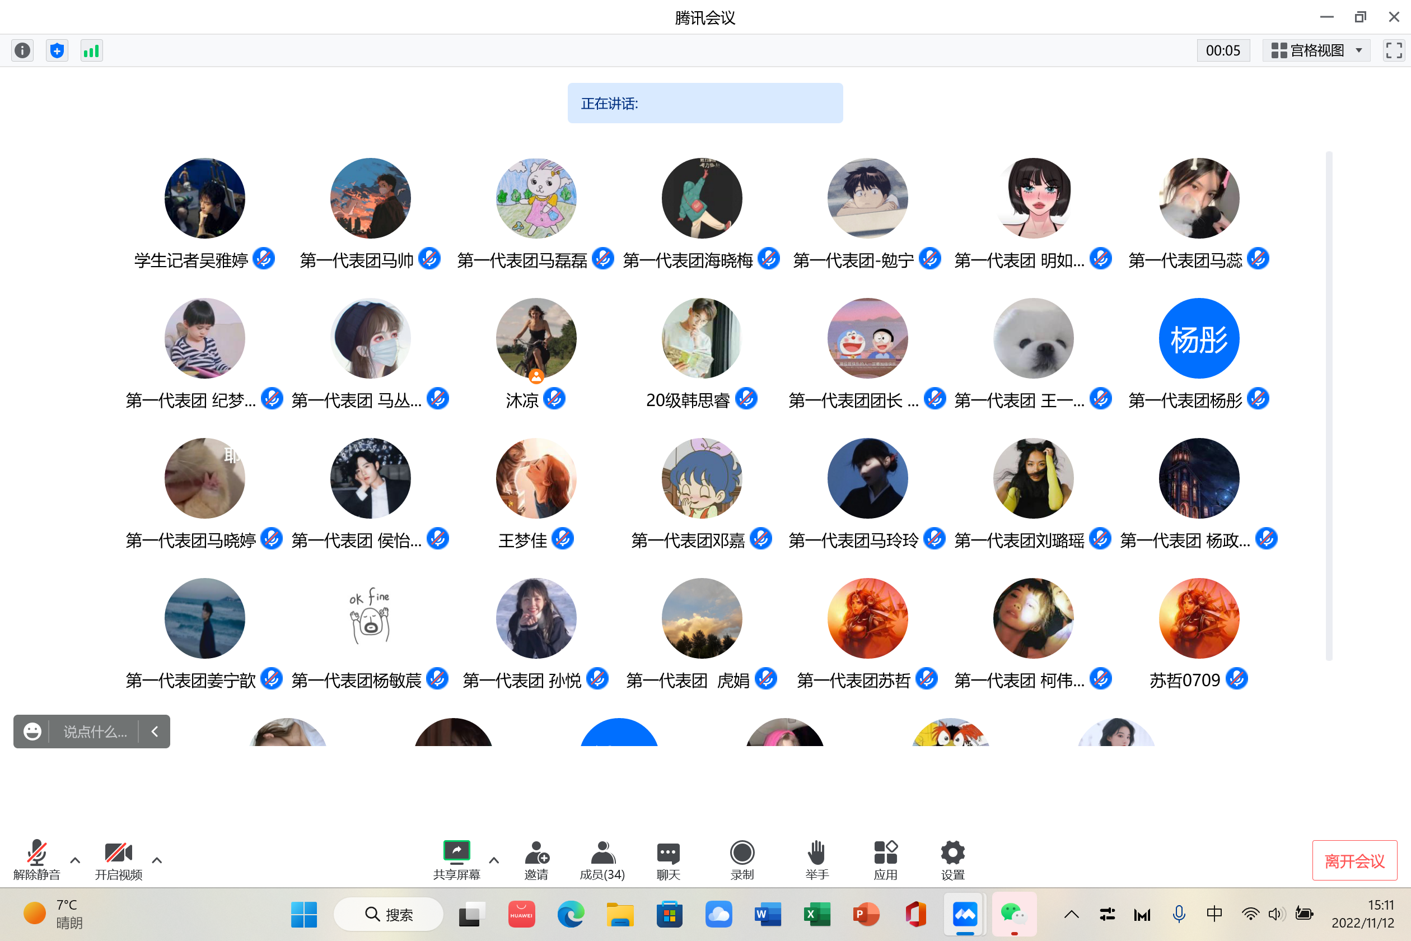The height and width of the screenshot is (941, 1411).
Task: Click the name label 第一代表团刘璐瑶
Action: 1019,540
